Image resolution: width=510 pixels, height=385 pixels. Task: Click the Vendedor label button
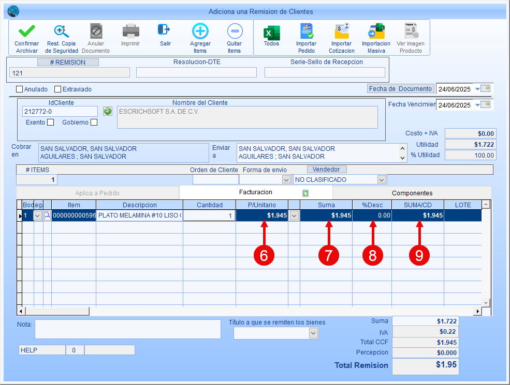(326, 170)
